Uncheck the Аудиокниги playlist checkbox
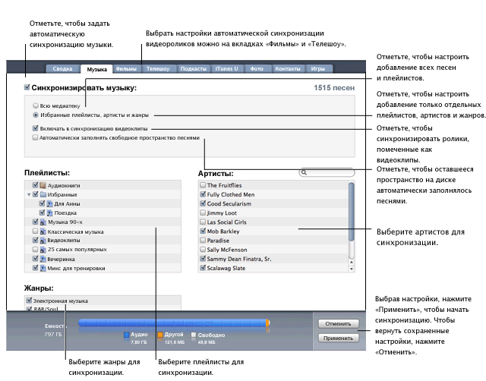 (x=36, y=185)
